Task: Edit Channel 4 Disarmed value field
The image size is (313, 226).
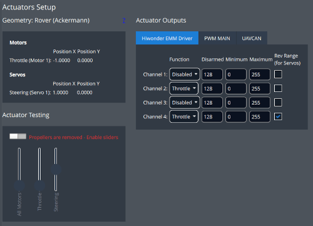Action: [x=212, y=116]
